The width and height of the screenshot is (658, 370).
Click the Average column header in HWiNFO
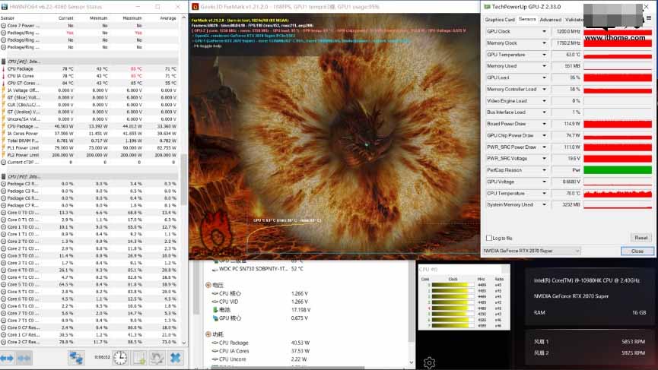point(168,18)
